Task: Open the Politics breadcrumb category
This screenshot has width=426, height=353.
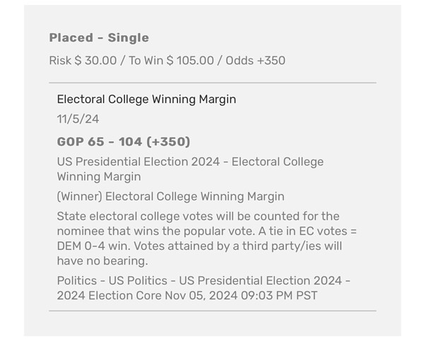Action: click(78, 280)
